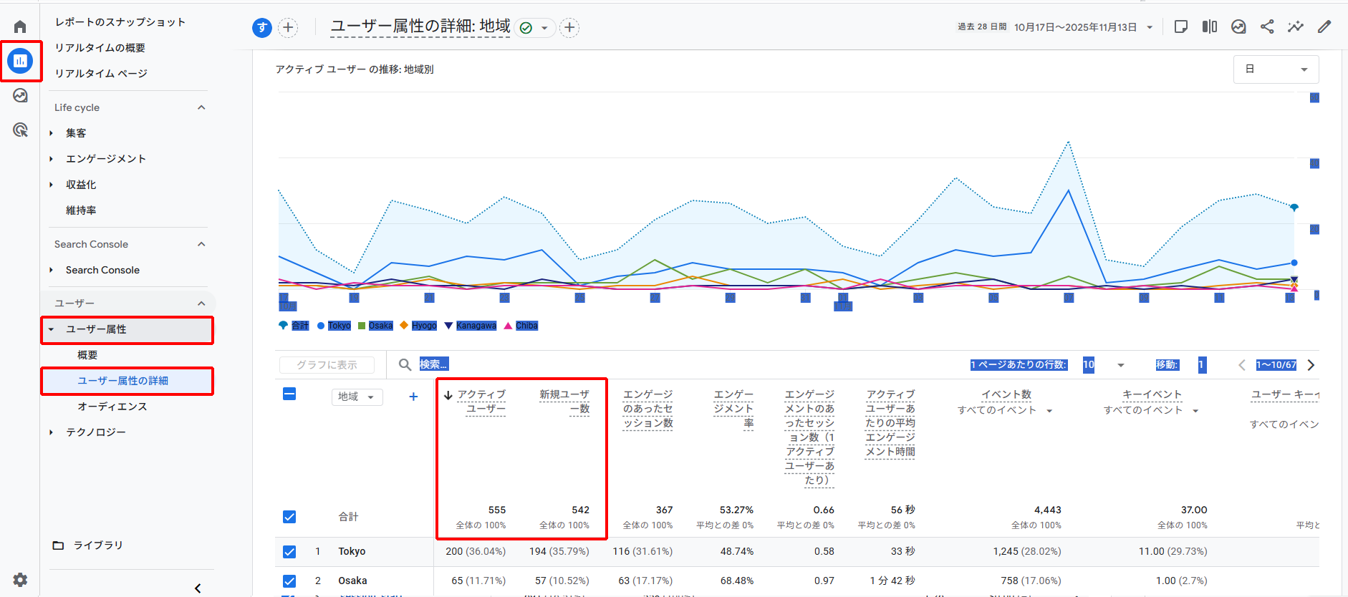The width and height of the screenshot is (1348, 597).
Task: Open the Home icon in left rail
Action: [20, 27]
